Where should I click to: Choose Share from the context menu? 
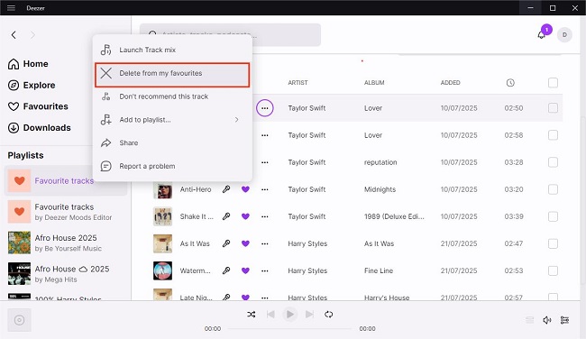pyautogui.click(x=172, y=142)
